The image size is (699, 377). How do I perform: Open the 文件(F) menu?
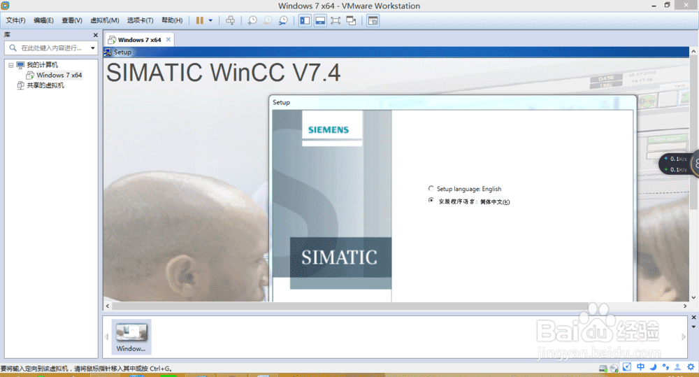coord(15,20)
